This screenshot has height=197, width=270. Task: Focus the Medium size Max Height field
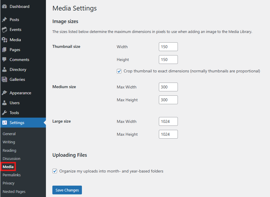(168, 100)
